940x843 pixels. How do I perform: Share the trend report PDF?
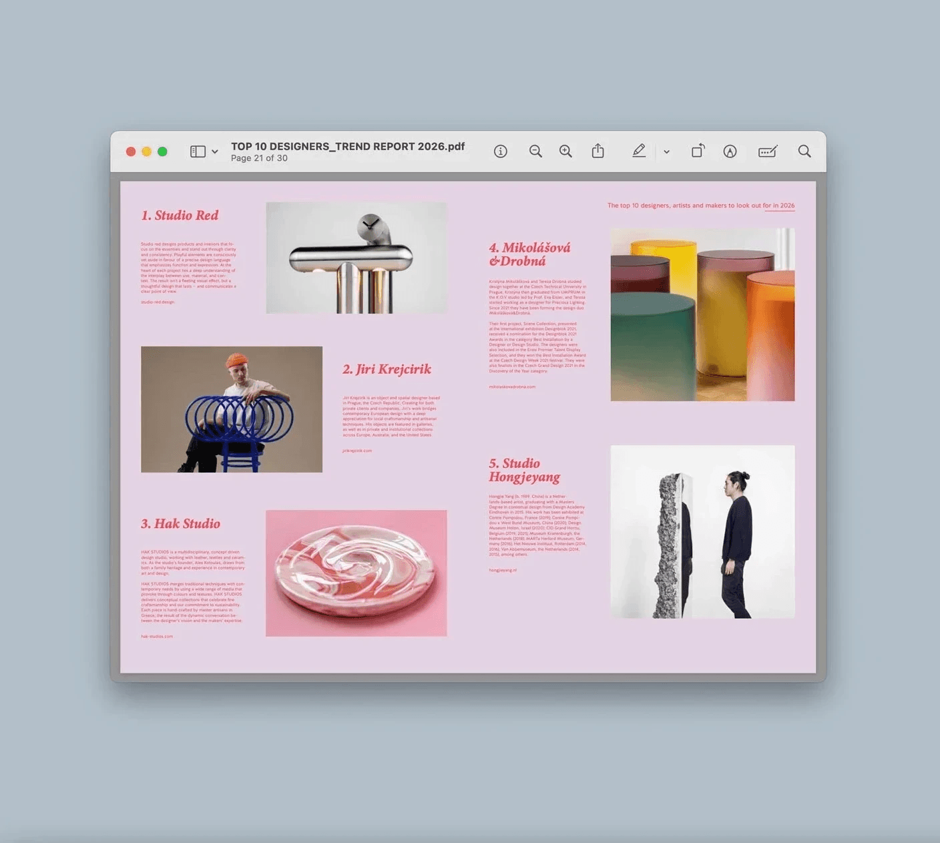point(598,151)
